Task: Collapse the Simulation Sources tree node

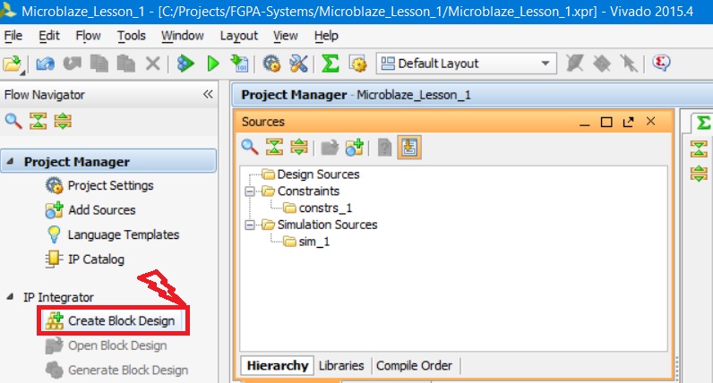Action: coord(248,225)
